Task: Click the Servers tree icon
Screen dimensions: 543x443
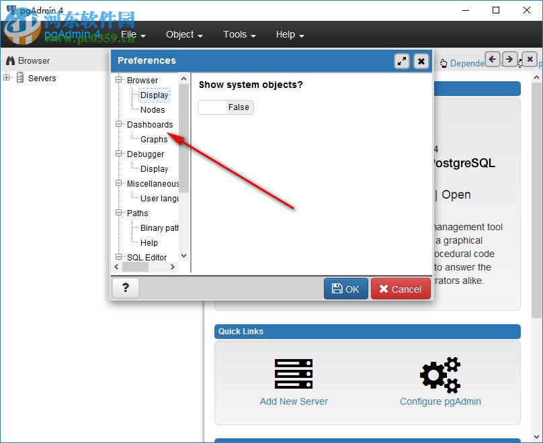Action: click(20, 78)
